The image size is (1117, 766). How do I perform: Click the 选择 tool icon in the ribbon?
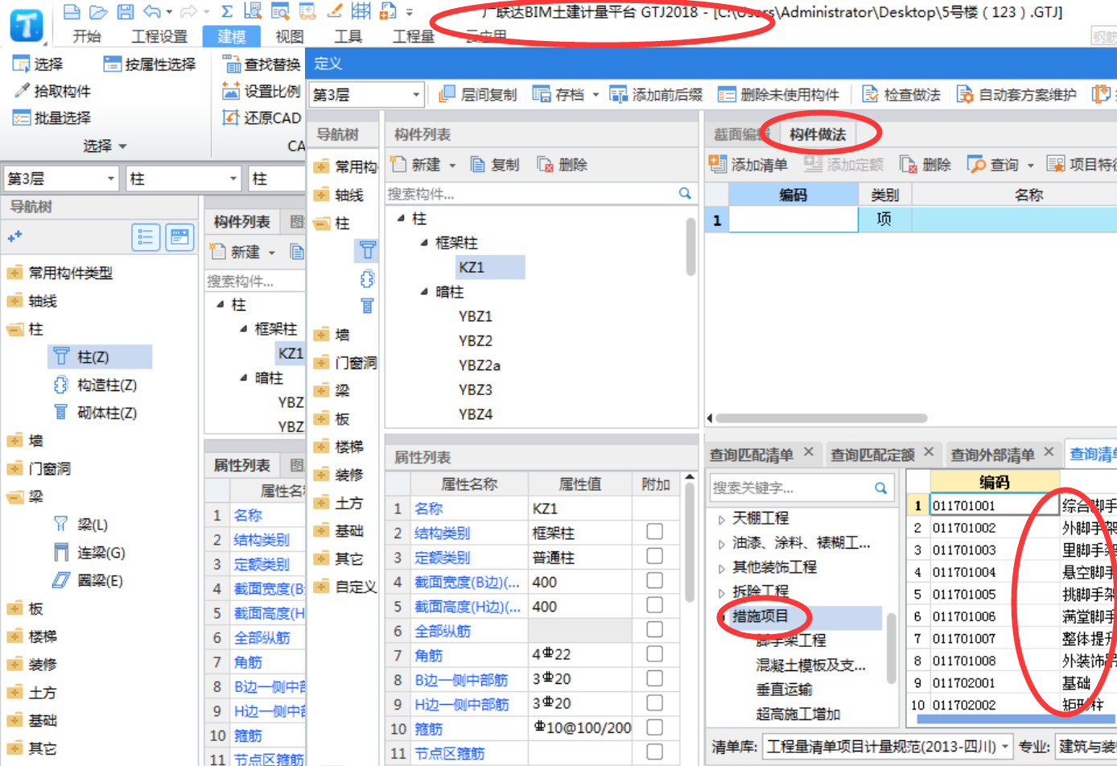pyautogui.click(x=21, y=64)
